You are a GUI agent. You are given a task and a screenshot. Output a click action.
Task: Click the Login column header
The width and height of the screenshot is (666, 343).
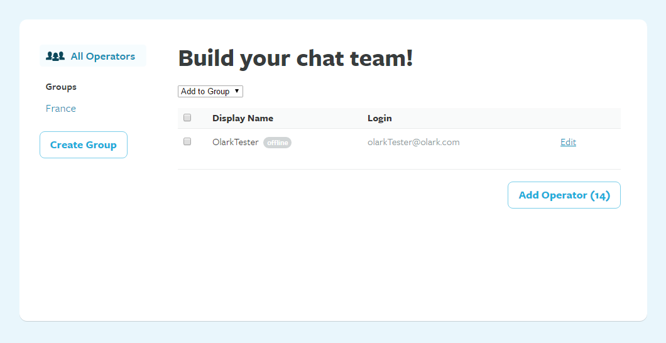[379, 118]
